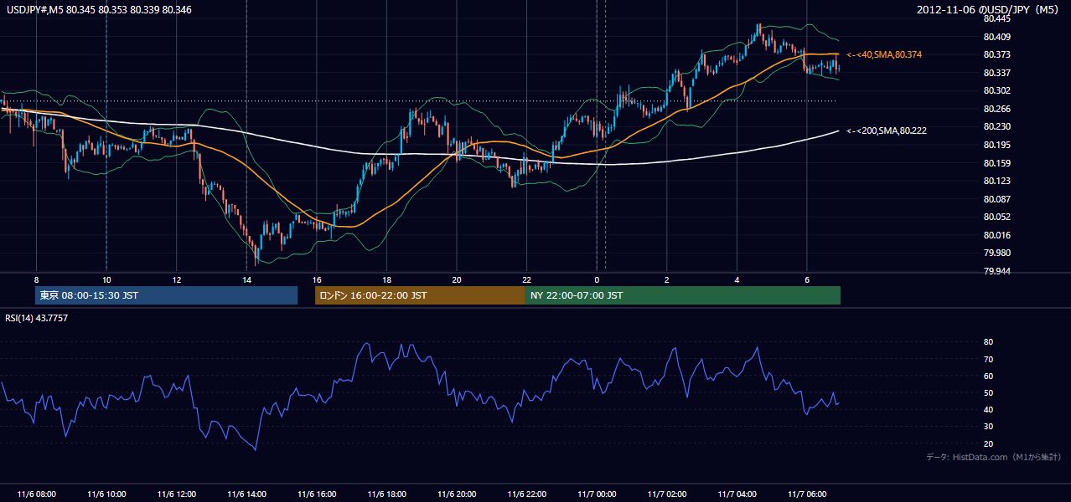Click the hour 4 tick on the time axis
This screenshot has width=1071, height=502.
point(737,279)
